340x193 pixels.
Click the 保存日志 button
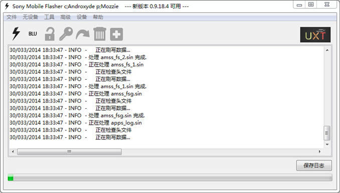click(314, 165)
